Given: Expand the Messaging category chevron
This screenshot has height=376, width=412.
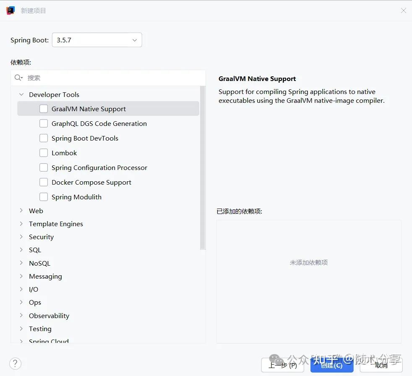Looking at the screenshot, I should tap(21, 276).
